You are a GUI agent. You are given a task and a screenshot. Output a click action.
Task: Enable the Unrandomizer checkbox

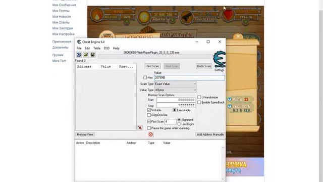[x=199, y=97]
